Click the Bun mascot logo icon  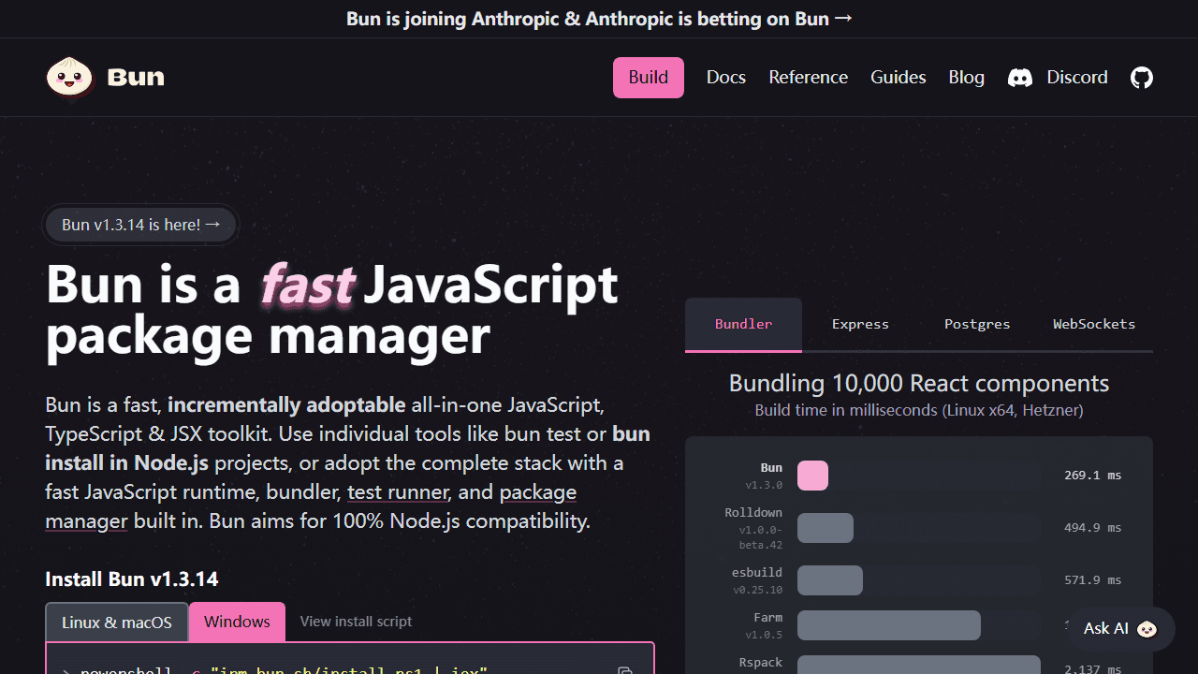coord(70,77)
